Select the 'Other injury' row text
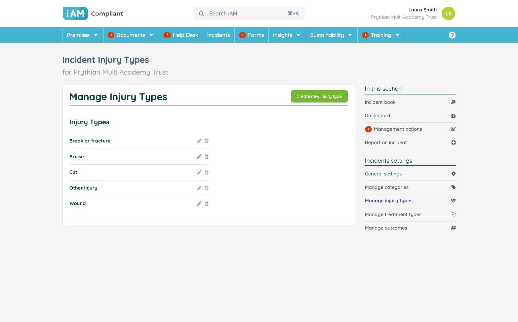Viewport: 518px width, 322px height. tap(83, 188)
